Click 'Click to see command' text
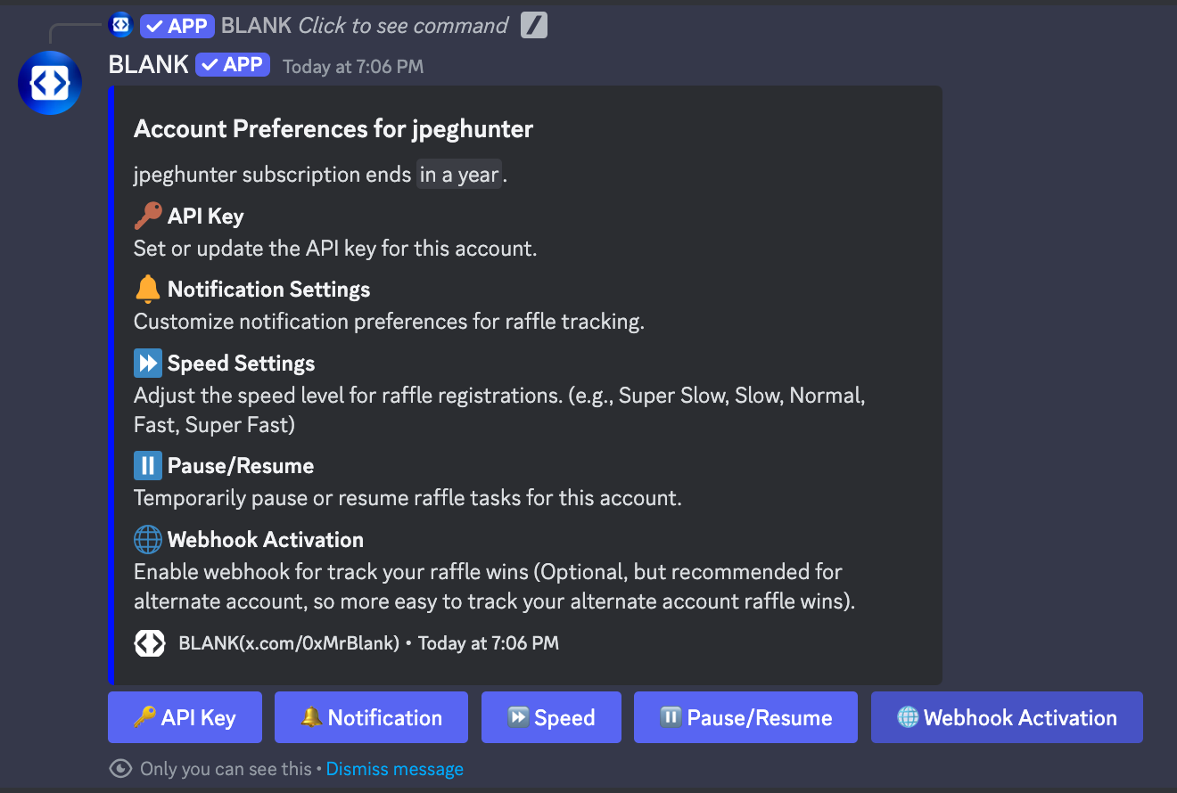1177x793 pixels. pyautogui.click(x=403, y=26)
